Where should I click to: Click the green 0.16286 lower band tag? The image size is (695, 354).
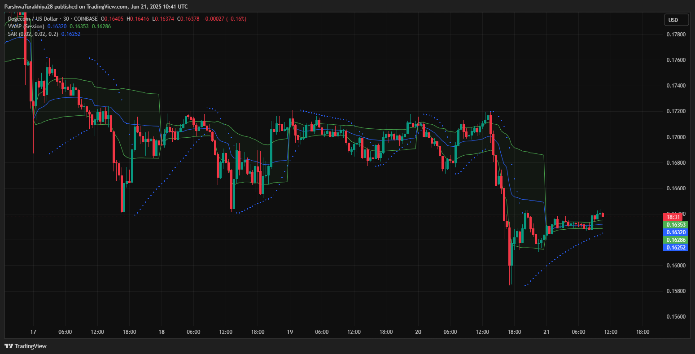tap(675, 240)
